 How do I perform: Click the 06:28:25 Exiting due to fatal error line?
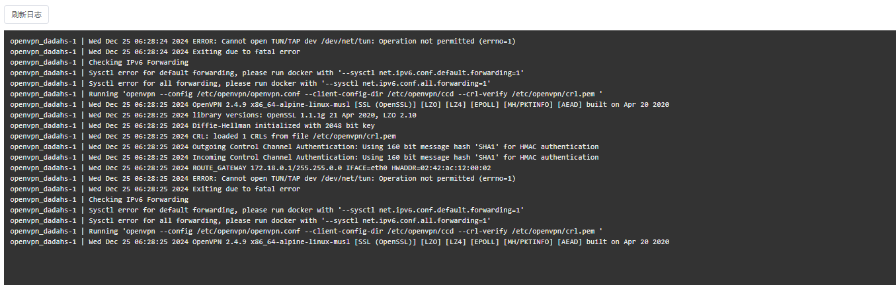155,189
